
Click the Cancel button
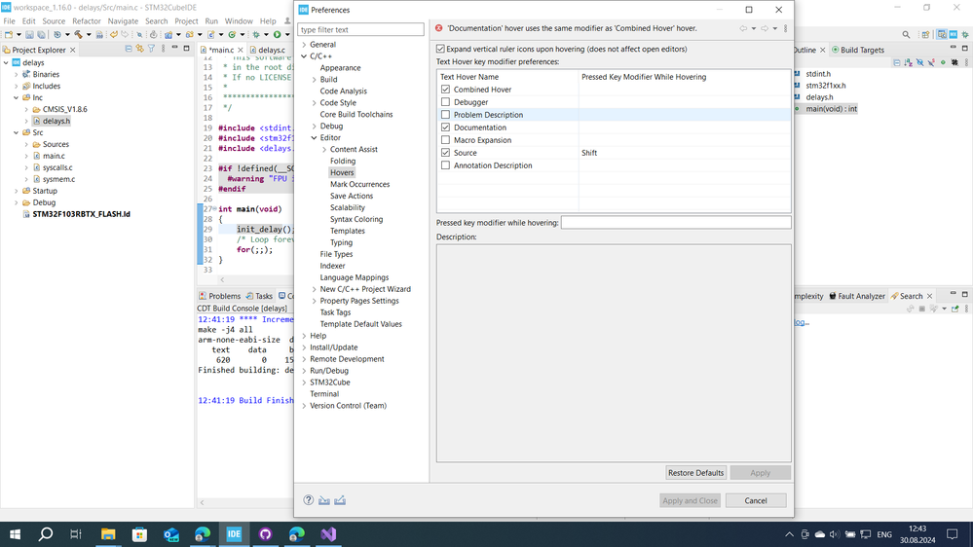tap(755, 500)
